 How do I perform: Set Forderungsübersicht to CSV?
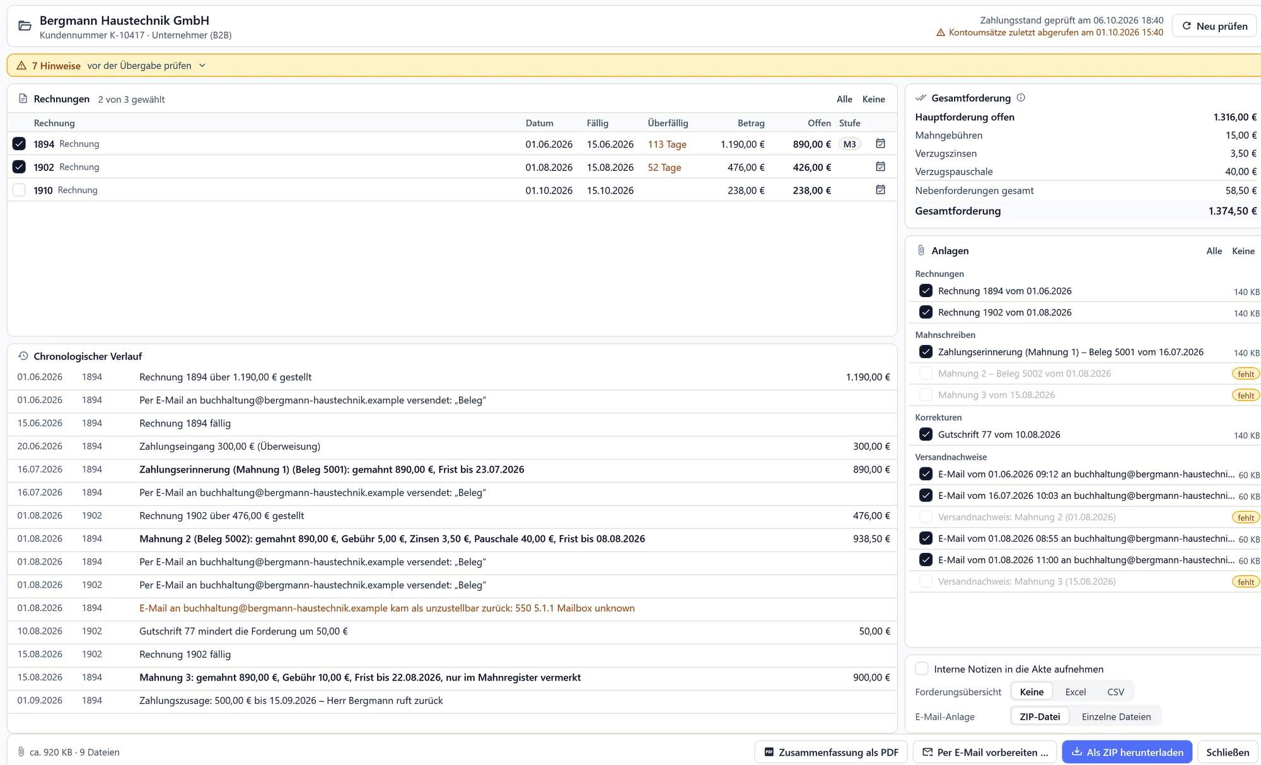1115,692
